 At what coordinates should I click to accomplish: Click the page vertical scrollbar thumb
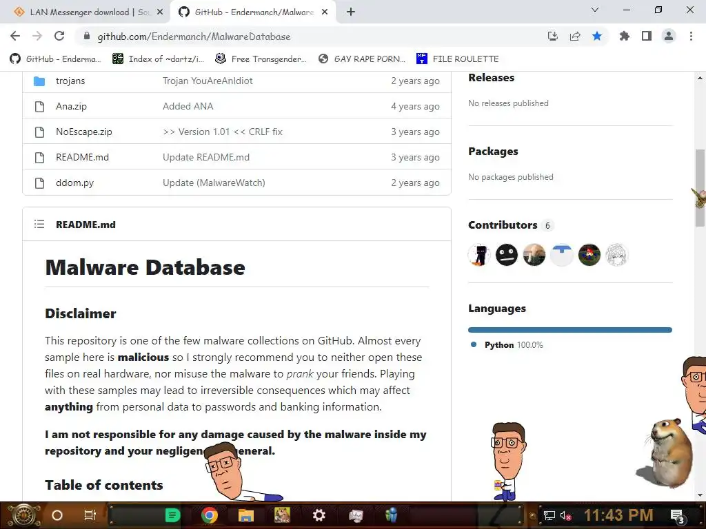coord(700,188)
